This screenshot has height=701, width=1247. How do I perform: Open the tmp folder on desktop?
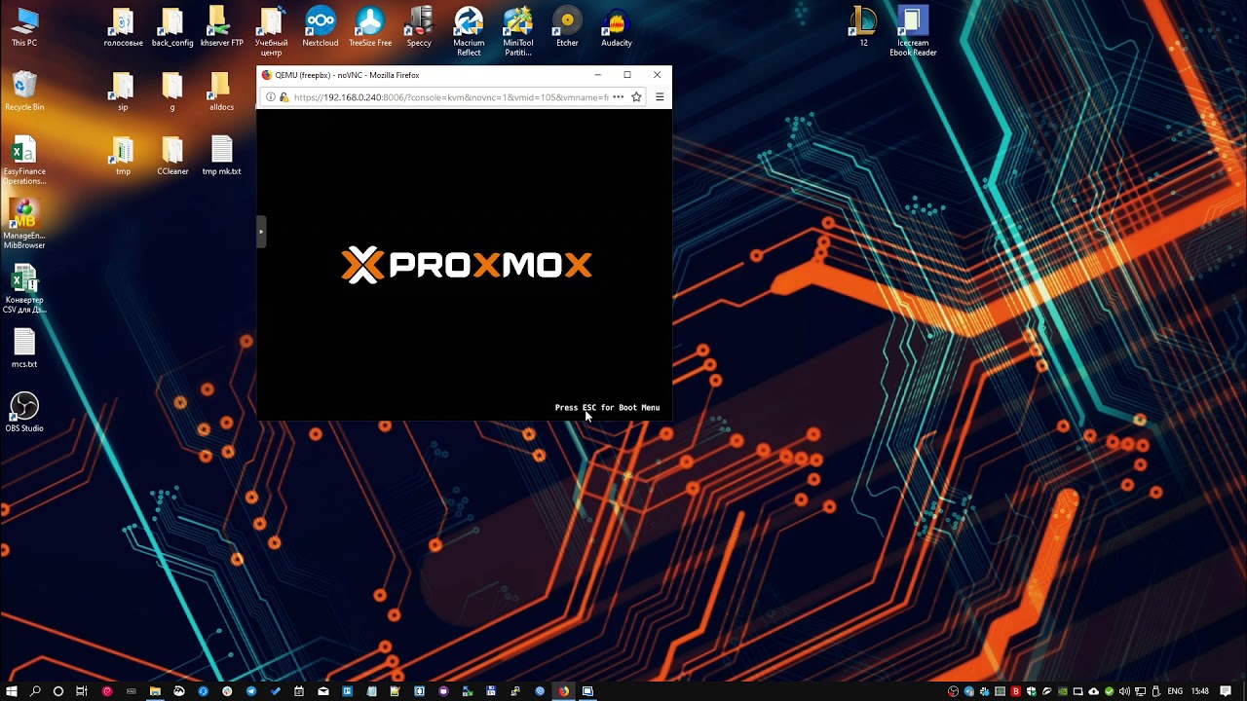point(123,157)
